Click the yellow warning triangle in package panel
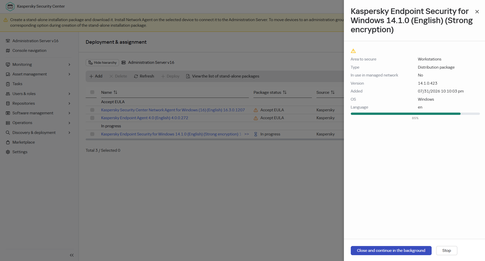Viewport: 485px width, 261px height. click(353, 51)
